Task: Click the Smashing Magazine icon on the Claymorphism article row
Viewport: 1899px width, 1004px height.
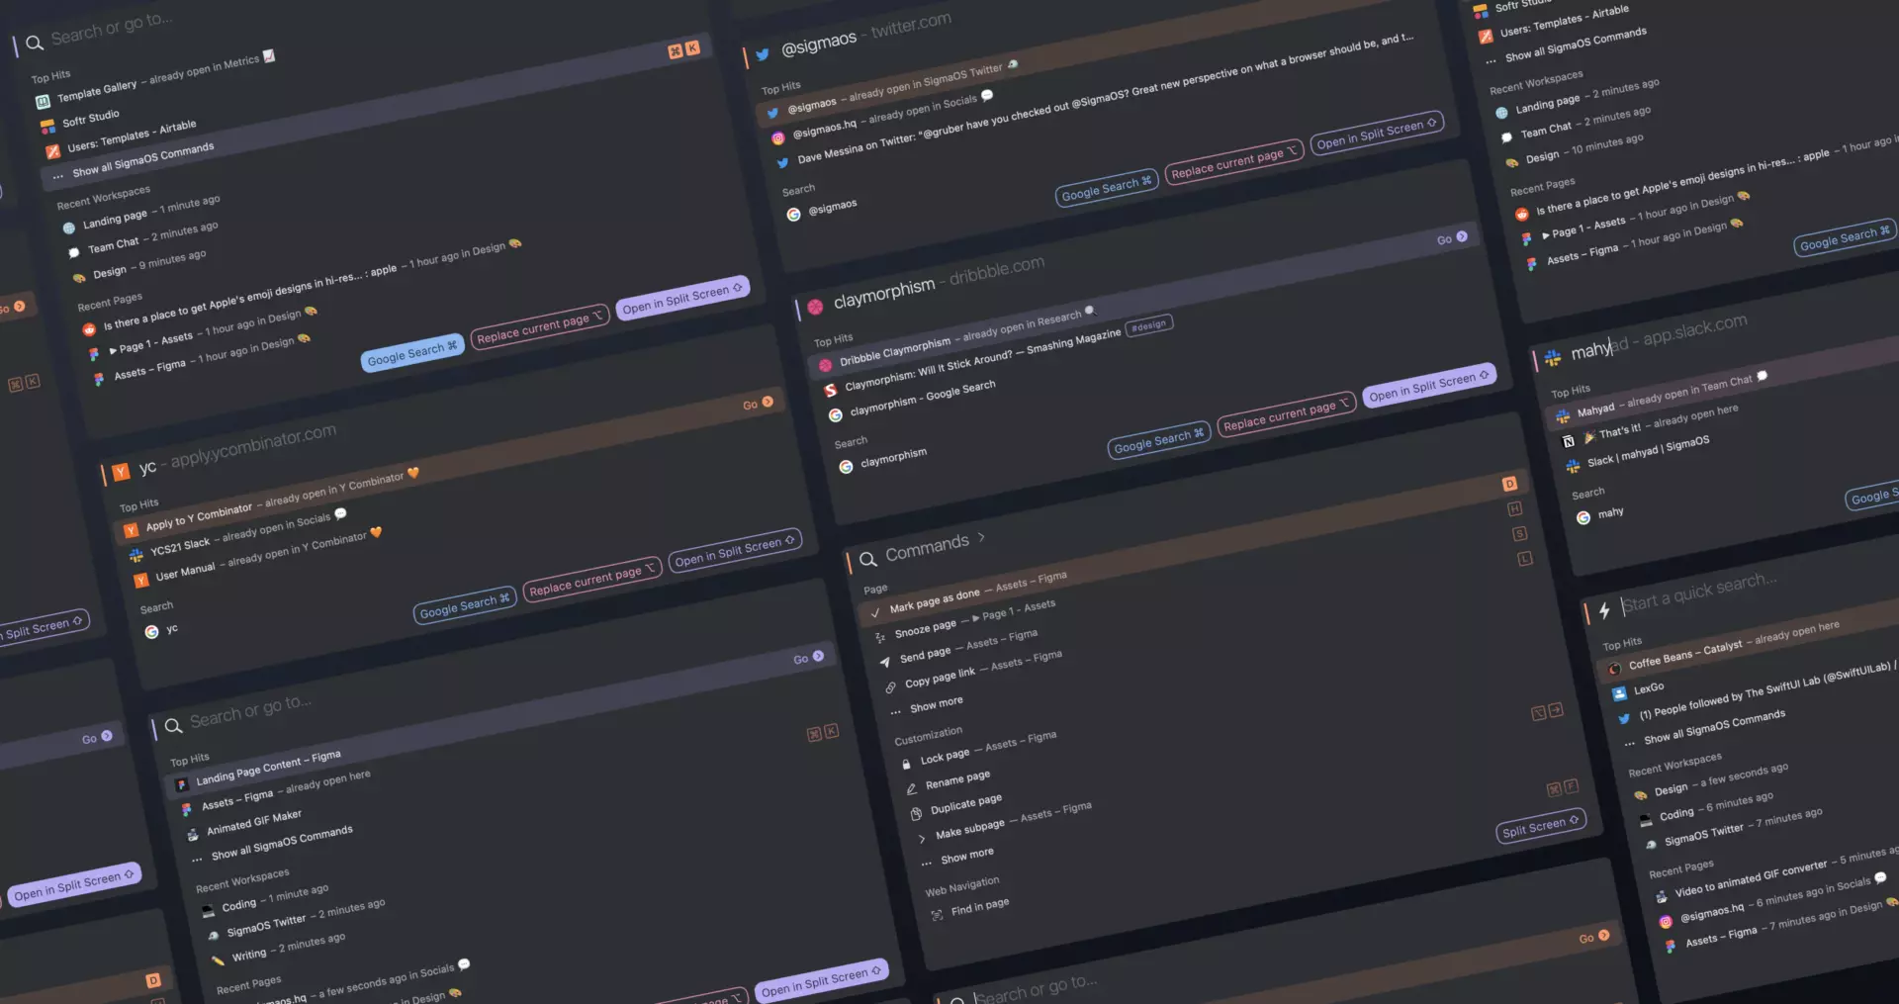Action: [x=831, y=391]
